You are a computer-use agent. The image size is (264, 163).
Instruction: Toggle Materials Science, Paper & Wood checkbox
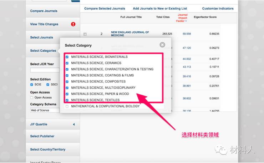pyautogui.click(x=67, y=94)
